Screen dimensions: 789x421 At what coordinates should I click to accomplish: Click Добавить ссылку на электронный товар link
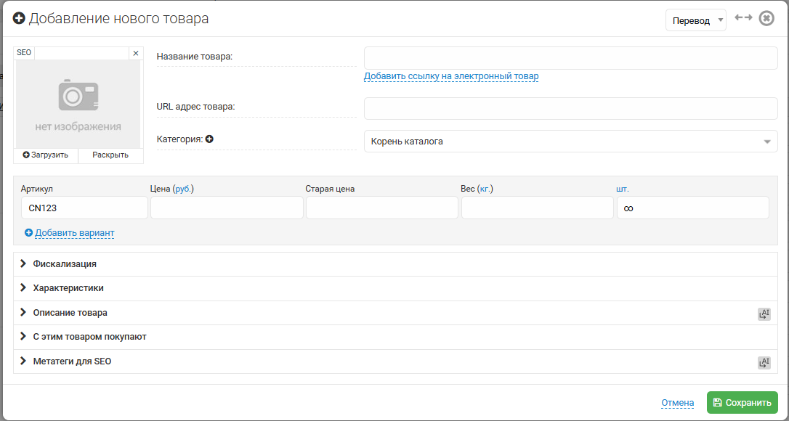(x=451, y=76)
